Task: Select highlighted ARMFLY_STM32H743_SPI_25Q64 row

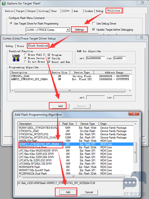Action: pyautogui.click(x=76, y=144)
